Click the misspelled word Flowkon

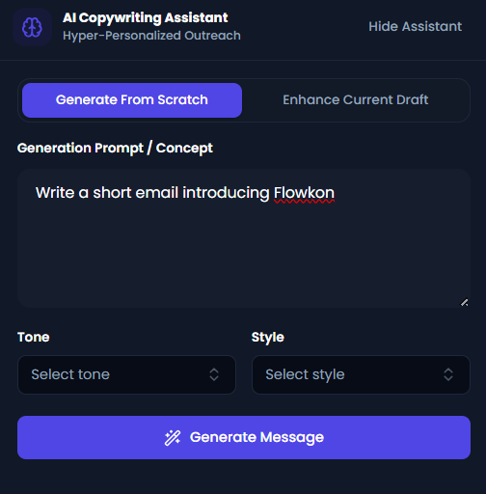(304, 193)
